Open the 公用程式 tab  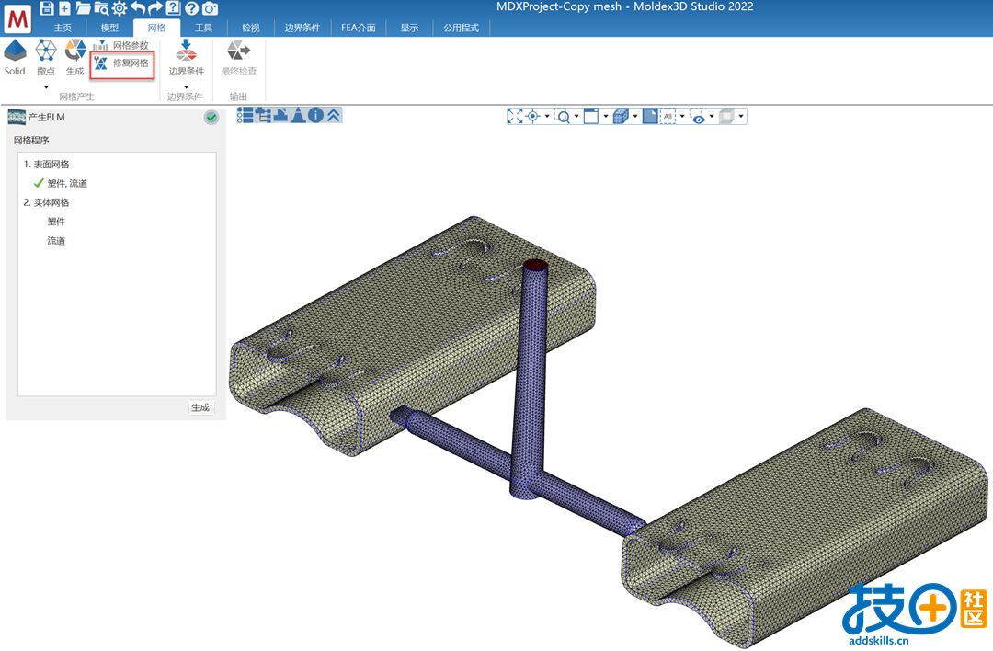461,28
